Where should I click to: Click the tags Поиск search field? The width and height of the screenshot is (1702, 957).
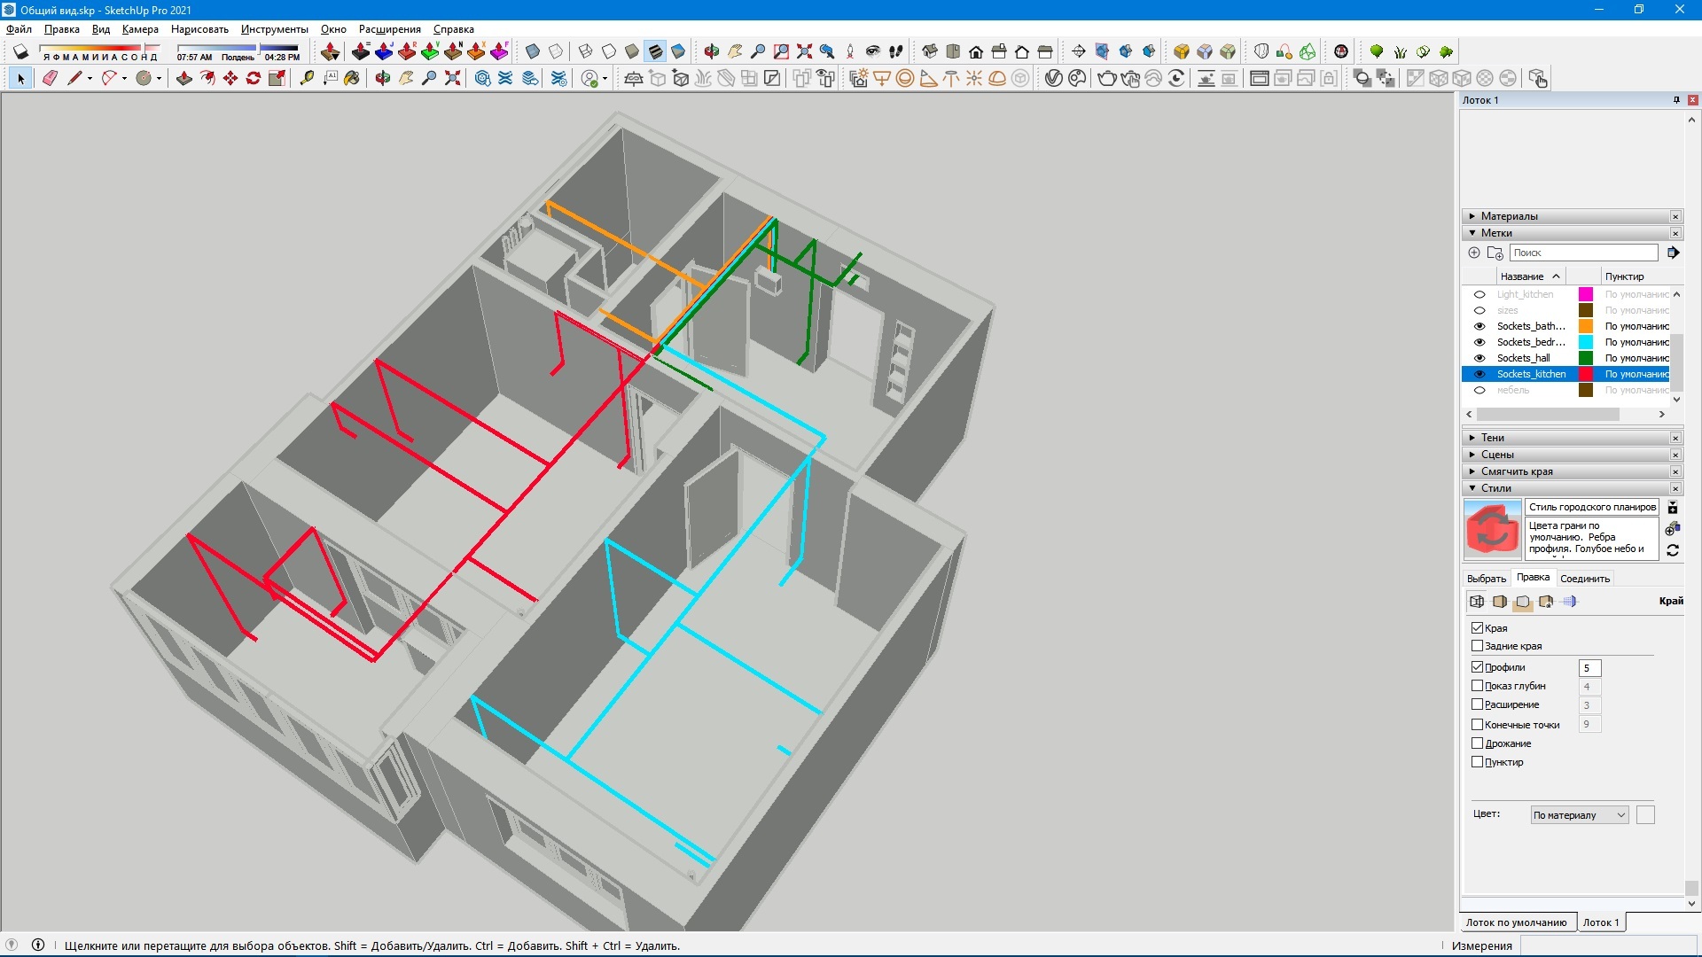click(1583, 253)
